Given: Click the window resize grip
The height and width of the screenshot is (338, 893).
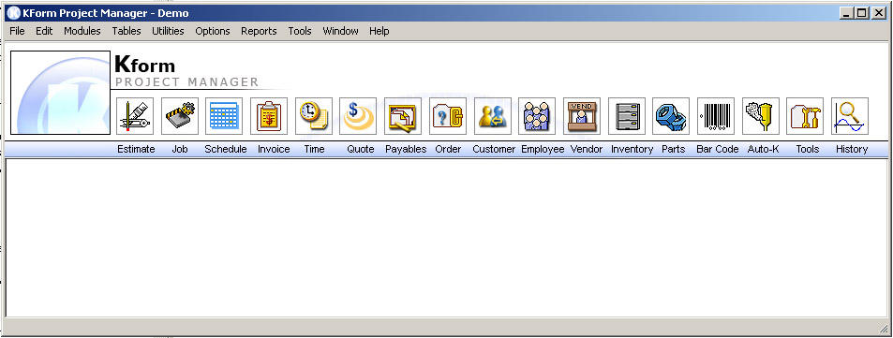Looking at the screenshot, I should pyautogui.click(x=884, y=329).
